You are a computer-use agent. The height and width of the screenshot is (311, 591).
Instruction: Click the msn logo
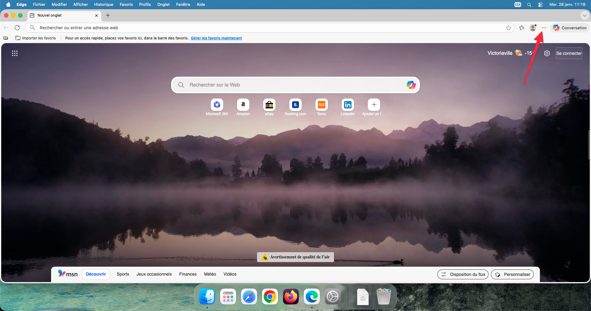pyautogui.click(x=68, y=274)
